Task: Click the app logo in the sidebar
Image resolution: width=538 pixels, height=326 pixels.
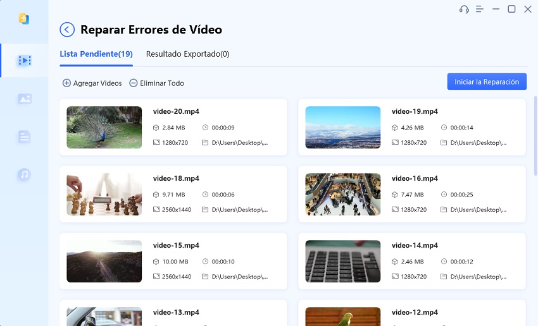Action: pyautogui.click(x=23, y=18)
